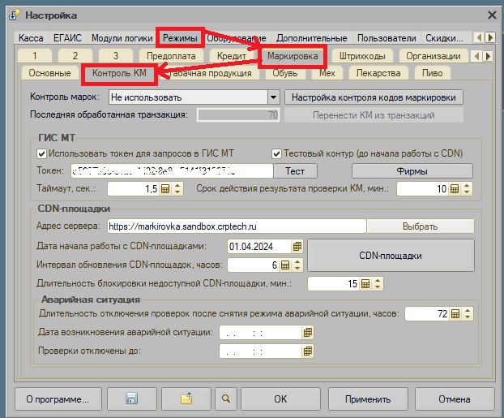504x418 pixels.
Task: Open the Дополнительные tab
Action: pyautogui.click(x=311, y=38)
